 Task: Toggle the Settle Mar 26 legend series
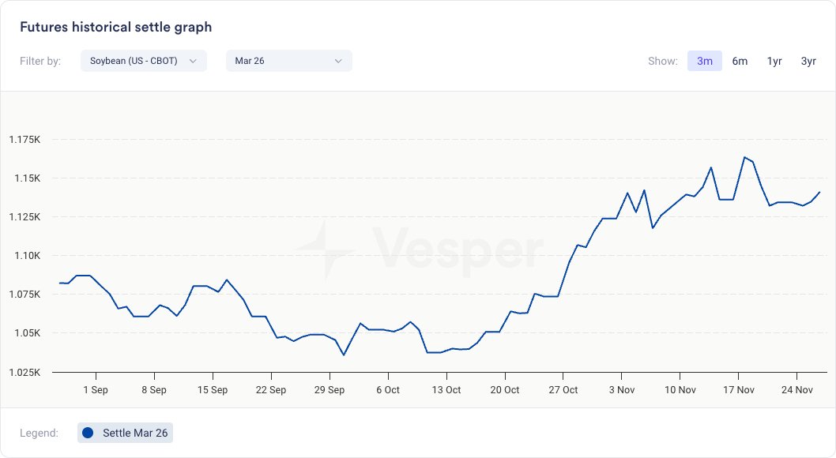tap(125, 433)
